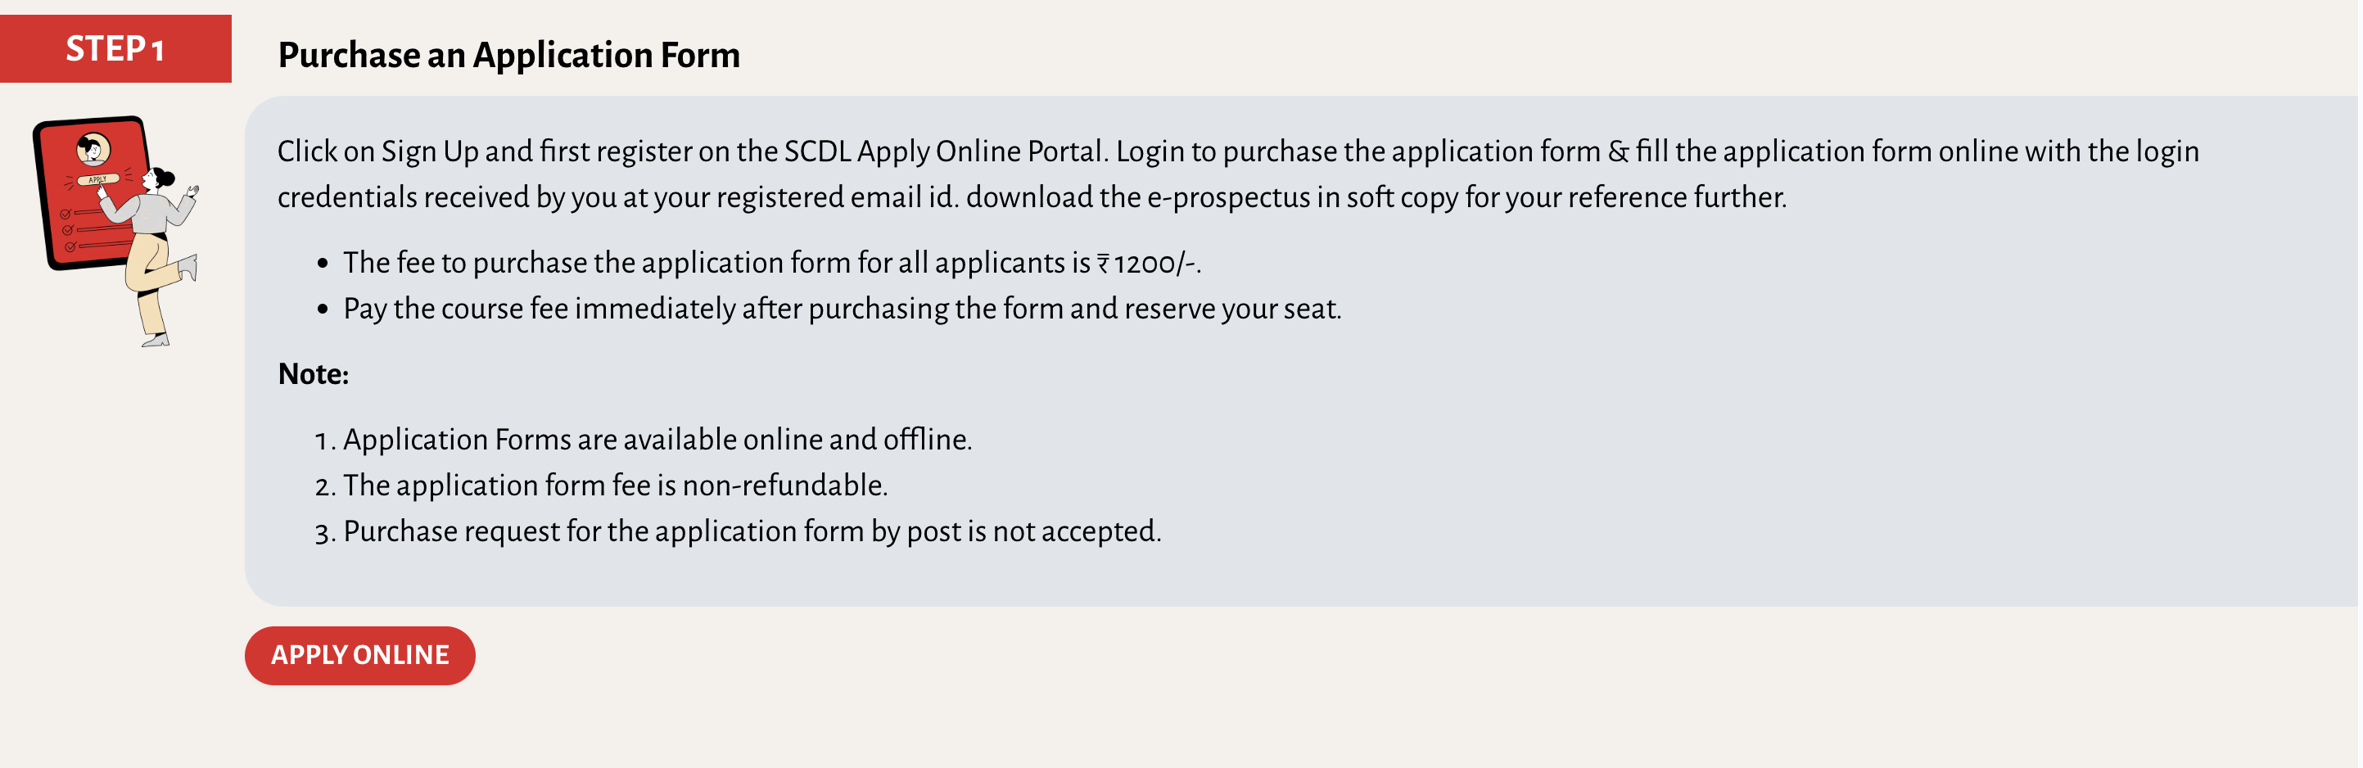
Task: Click note 2 about the non-refundable fee
Action: 615,486
